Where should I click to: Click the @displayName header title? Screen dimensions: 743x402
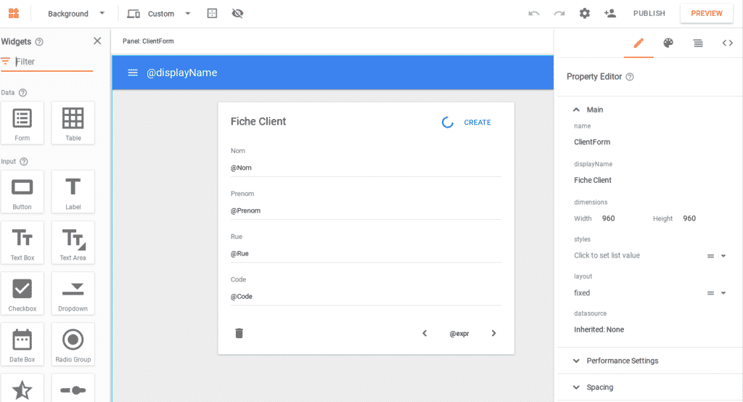182,73
